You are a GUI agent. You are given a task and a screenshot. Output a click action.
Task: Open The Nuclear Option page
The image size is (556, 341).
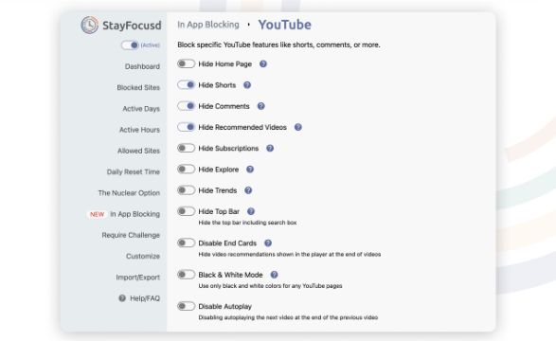tap(129, 193)
